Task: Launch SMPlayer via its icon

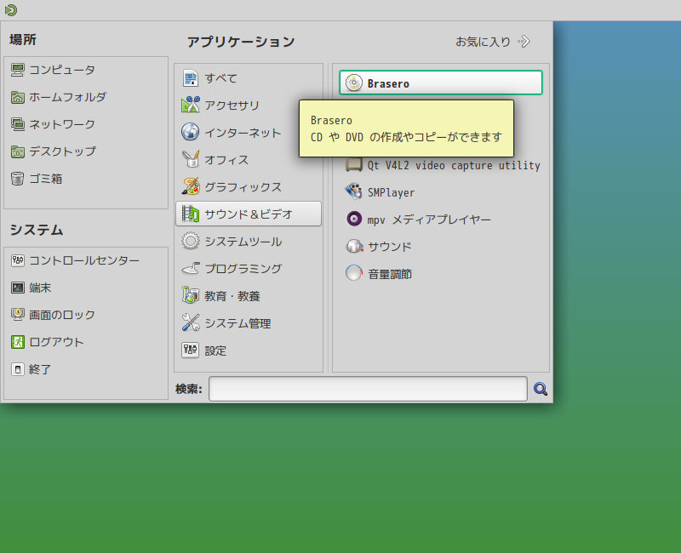Action: [354, 192]
